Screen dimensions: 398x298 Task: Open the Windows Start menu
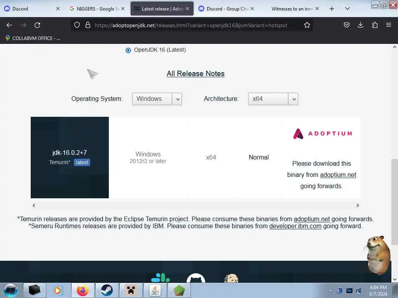click(10, 290)
